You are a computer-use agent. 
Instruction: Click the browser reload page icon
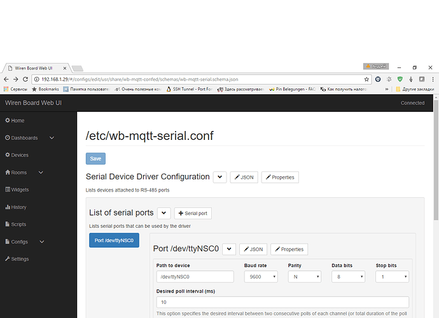(26, 79)
